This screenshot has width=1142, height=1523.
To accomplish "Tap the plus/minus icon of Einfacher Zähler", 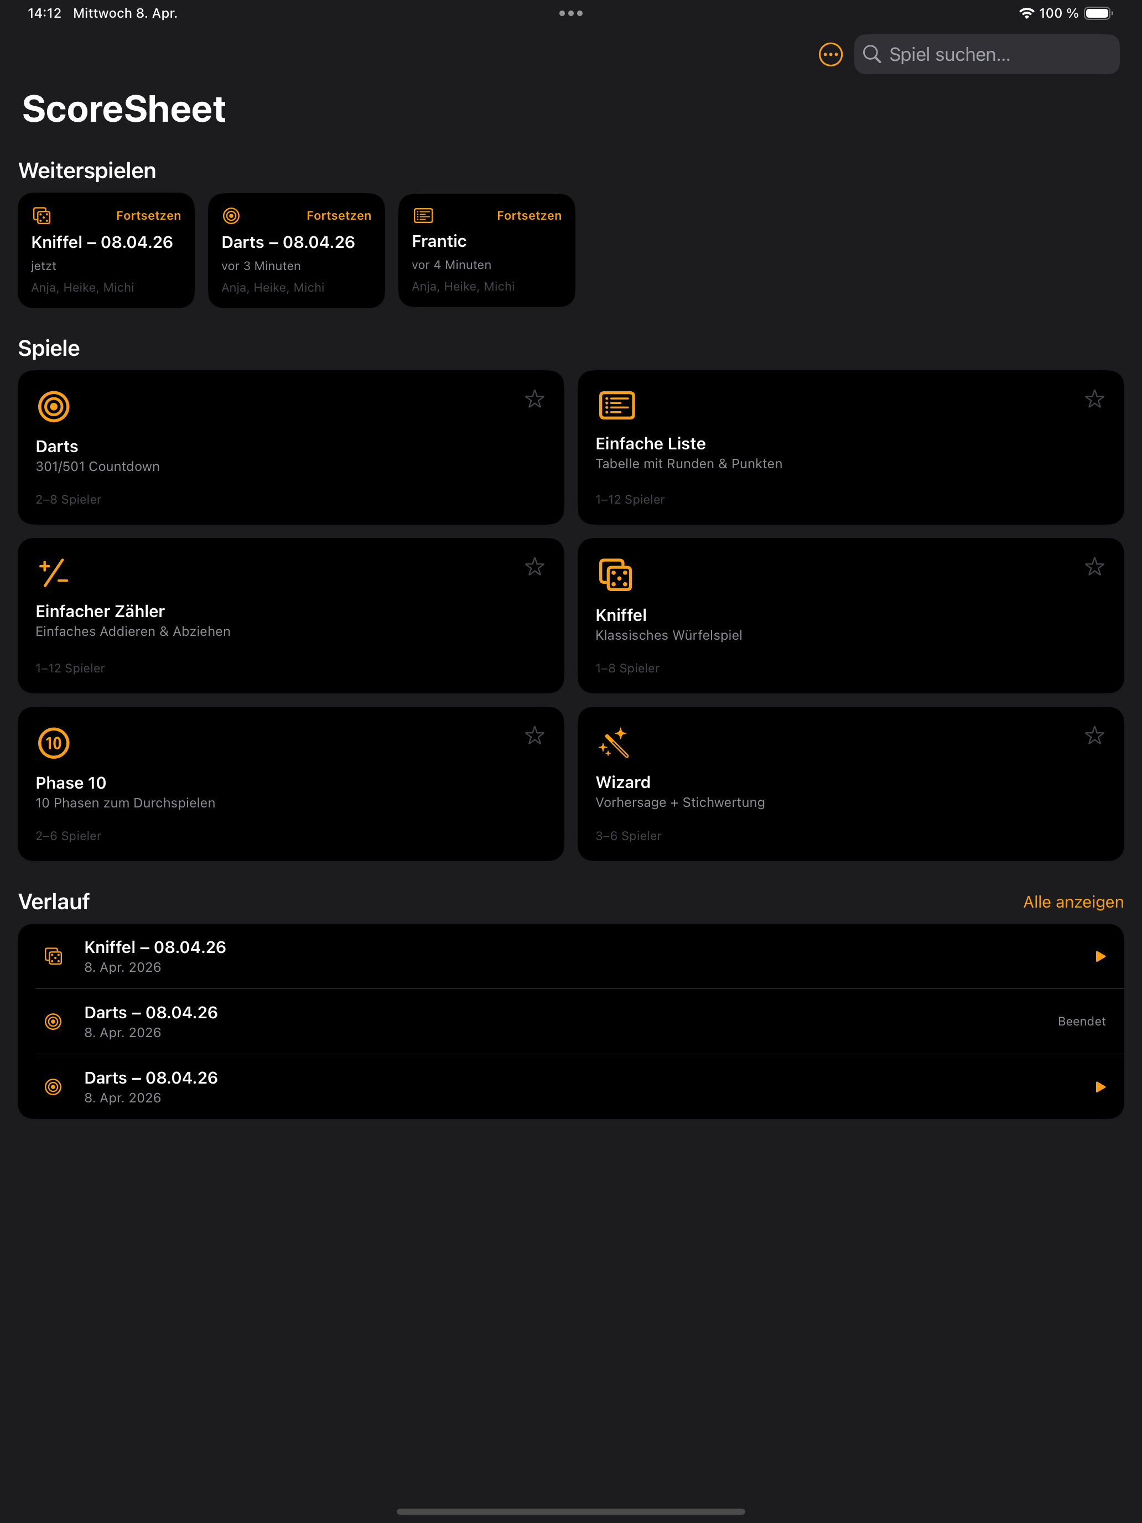I will (x=54, y=573).
